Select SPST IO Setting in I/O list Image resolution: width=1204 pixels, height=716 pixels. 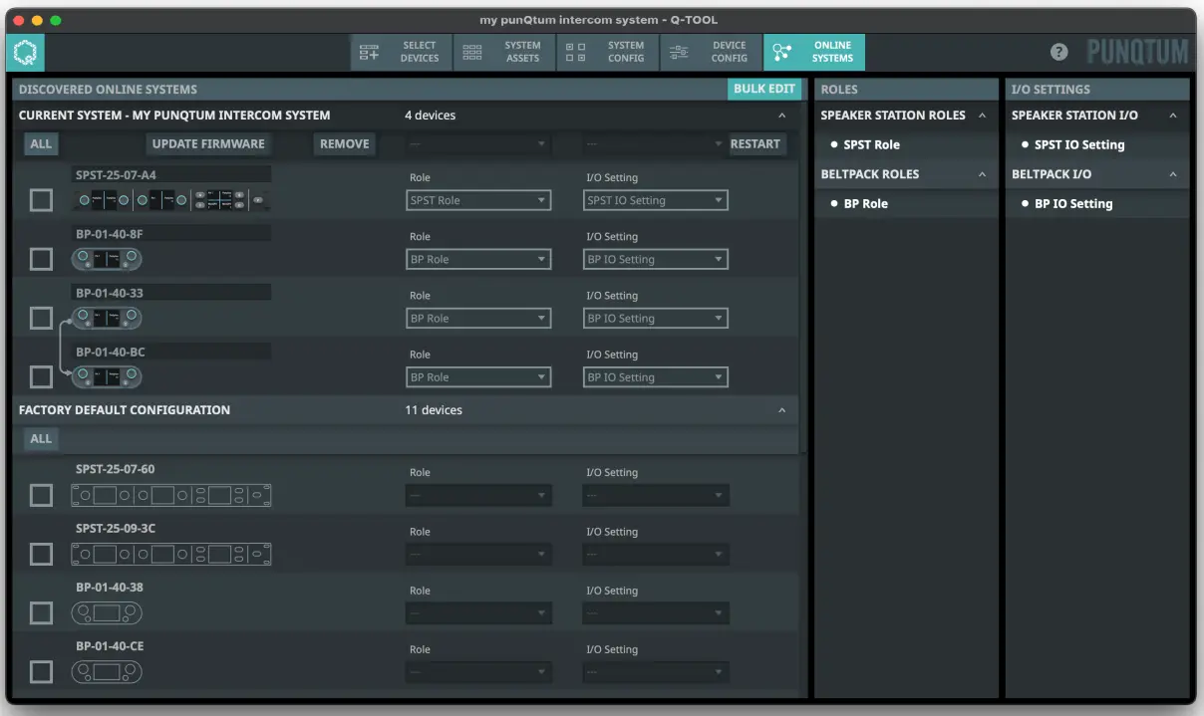click(x=1079, y=144)
